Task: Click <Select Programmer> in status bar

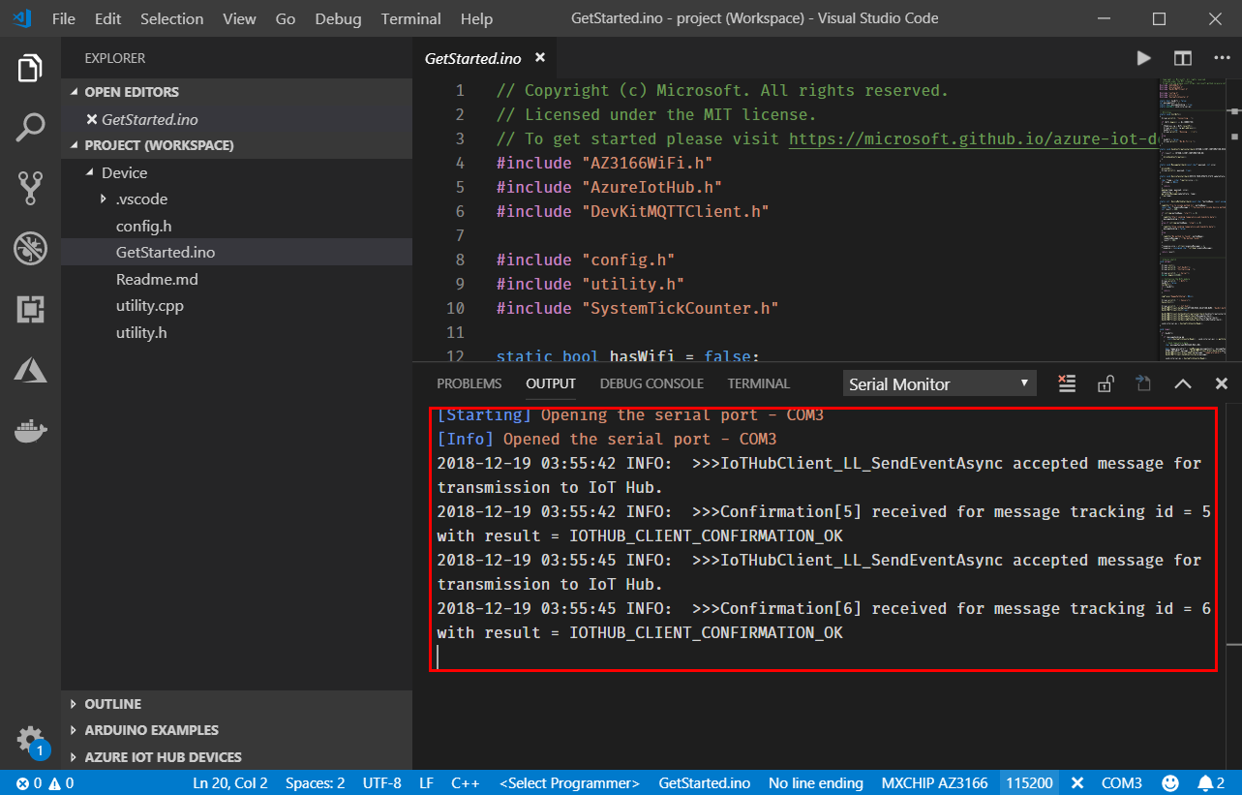Action: click(569, 782)
